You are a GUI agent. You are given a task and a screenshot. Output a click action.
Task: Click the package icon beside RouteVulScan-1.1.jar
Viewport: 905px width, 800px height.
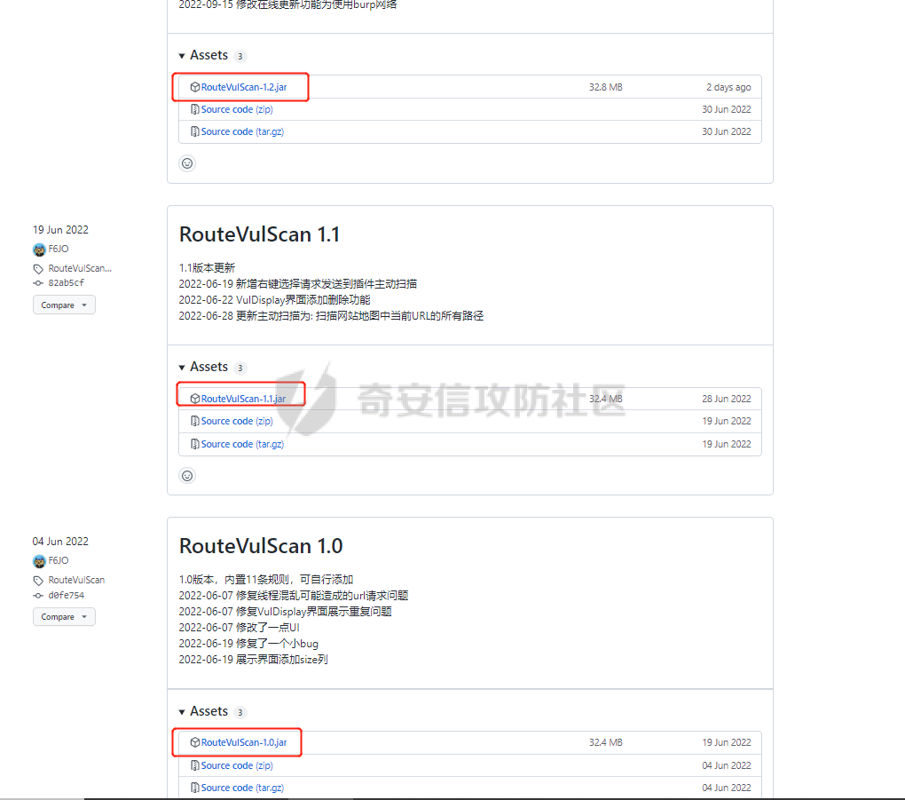click(195, 399)
